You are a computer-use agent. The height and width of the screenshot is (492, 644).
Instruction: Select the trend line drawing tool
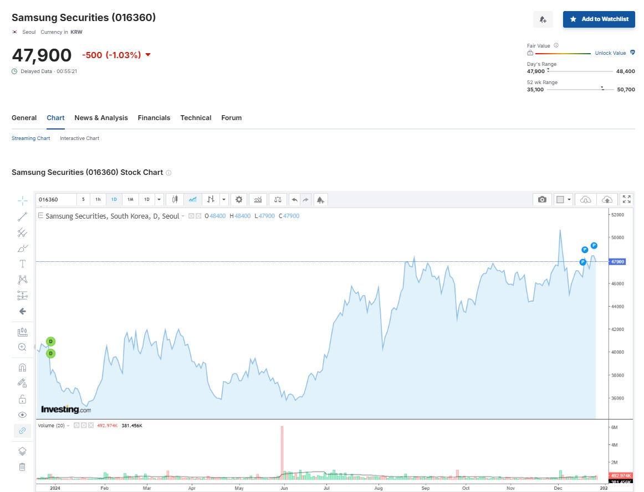(x=23, y=217)
